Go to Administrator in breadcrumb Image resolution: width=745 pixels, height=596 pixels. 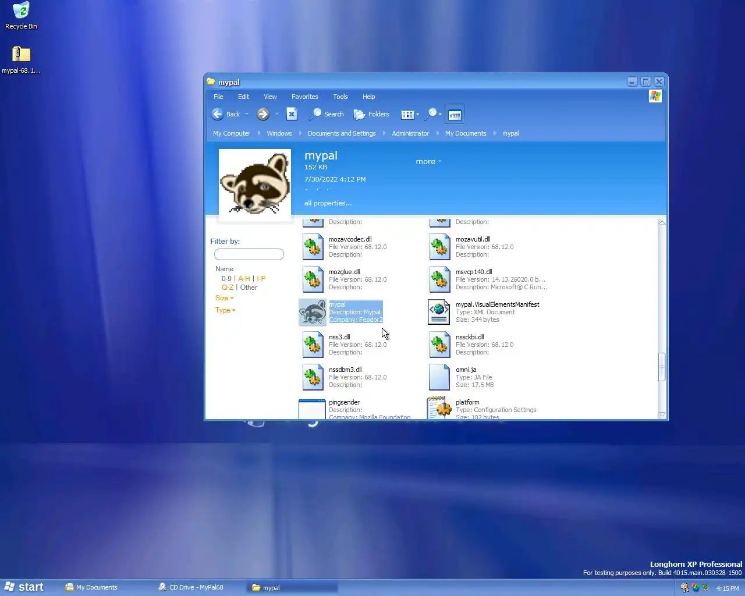[x=410, y=133]
